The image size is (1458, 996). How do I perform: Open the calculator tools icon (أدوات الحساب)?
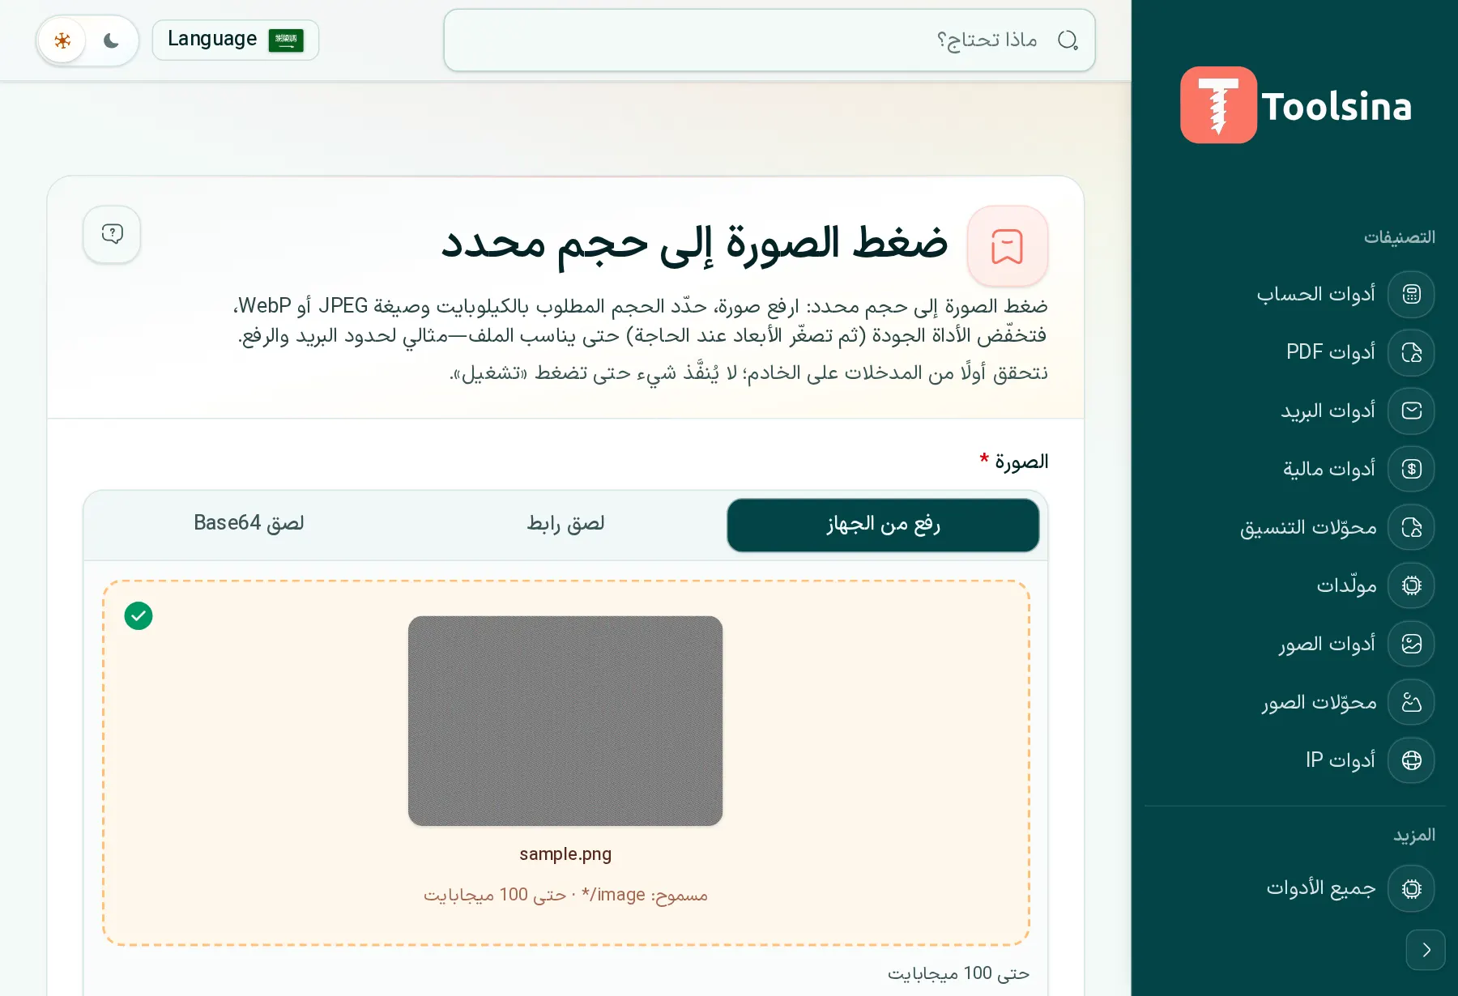click(x=1411, y=294)
